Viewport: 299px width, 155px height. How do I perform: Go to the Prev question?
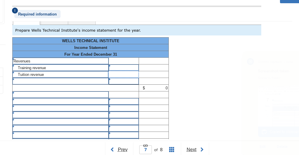coord(119,149)
